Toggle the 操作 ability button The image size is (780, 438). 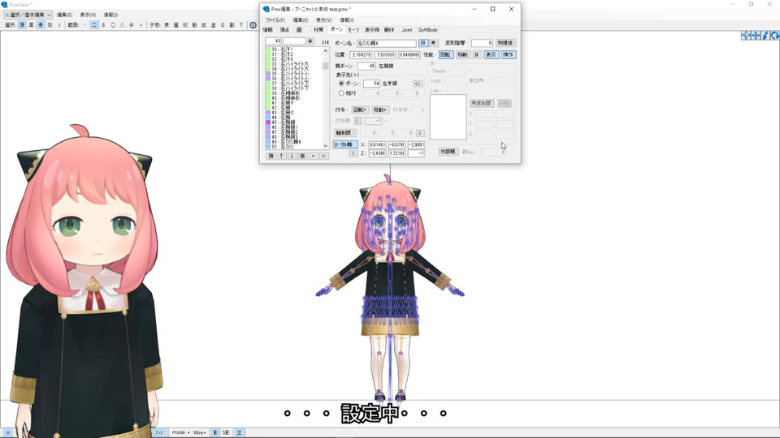[508, 54]
